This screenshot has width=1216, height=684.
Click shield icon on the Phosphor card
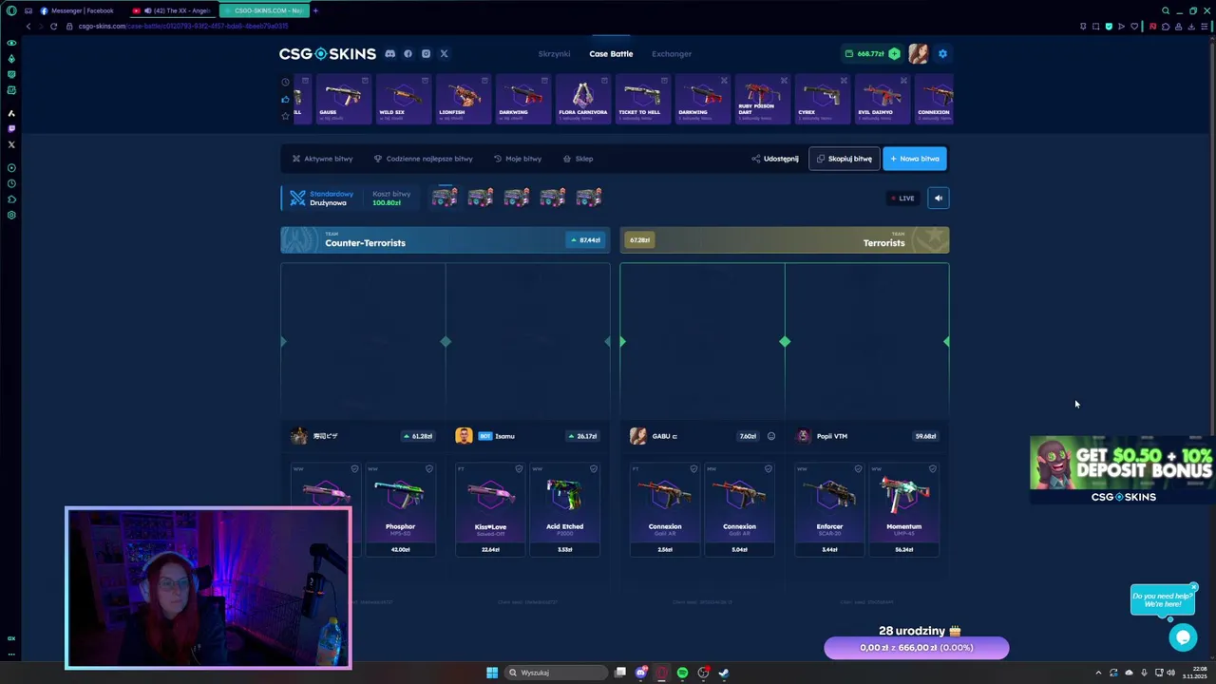429,468
